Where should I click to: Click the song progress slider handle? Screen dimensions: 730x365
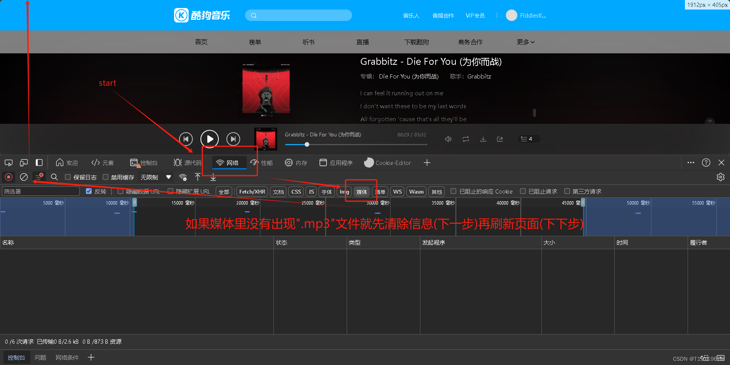pos(307,144)
